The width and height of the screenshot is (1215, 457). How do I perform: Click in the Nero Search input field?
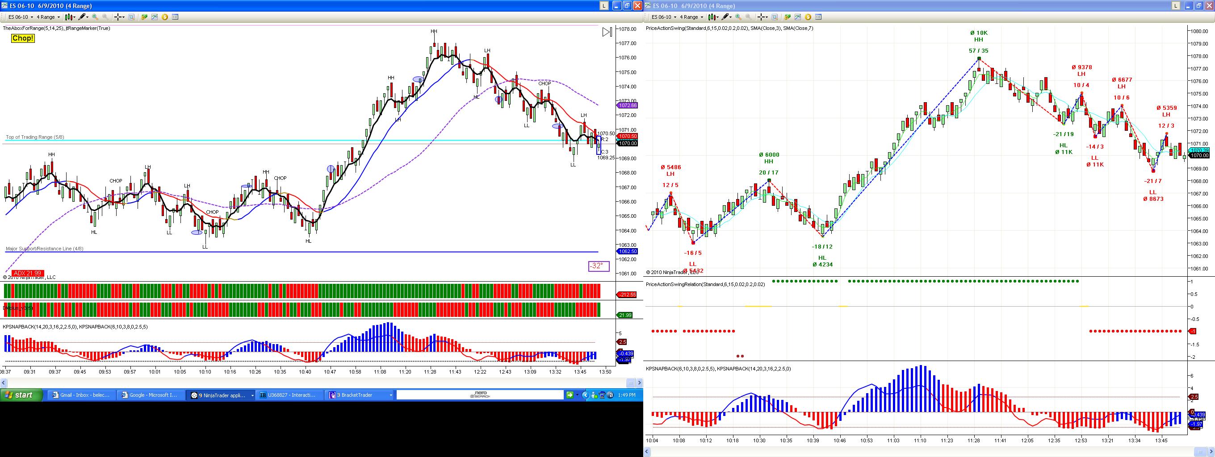click(480, 395)
